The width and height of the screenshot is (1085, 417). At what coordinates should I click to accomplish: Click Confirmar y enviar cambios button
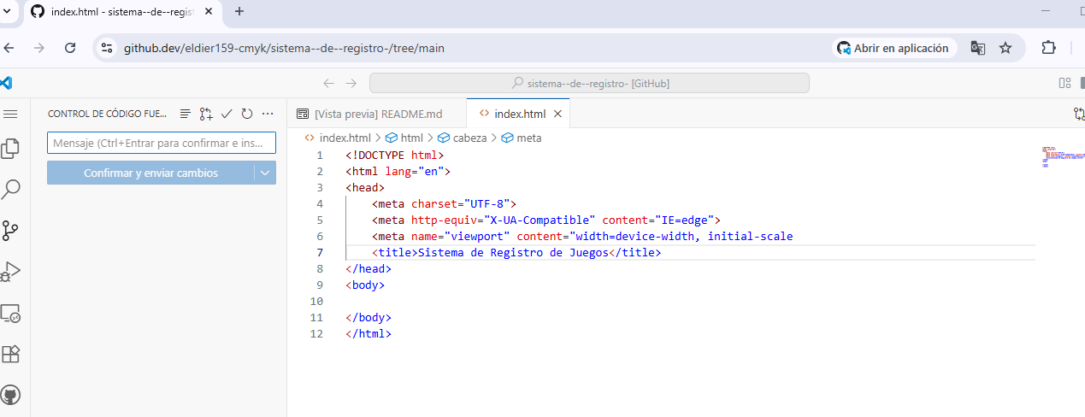(150, 173)
